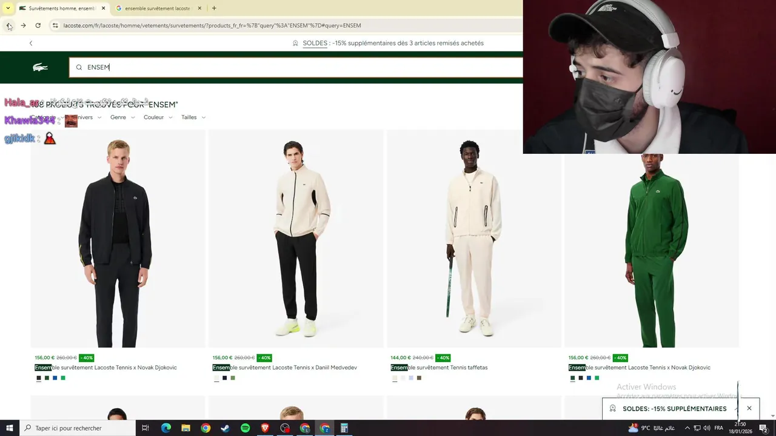Open File Explorer from the taskbar
Screen dimensions: 776x436
tap(186, 428)
